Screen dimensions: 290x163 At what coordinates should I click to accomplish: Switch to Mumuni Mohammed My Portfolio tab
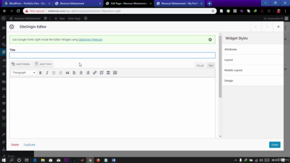click(179, 4)
